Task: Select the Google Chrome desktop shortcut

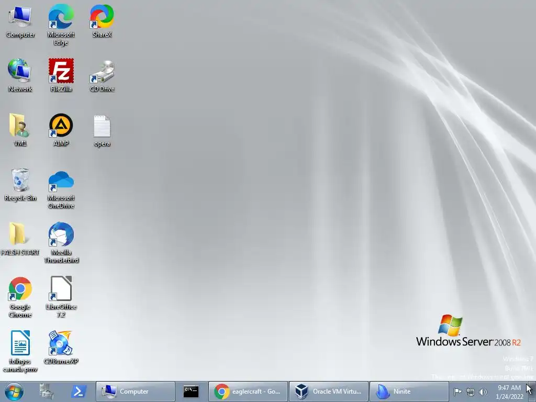Action: (20, 297)
